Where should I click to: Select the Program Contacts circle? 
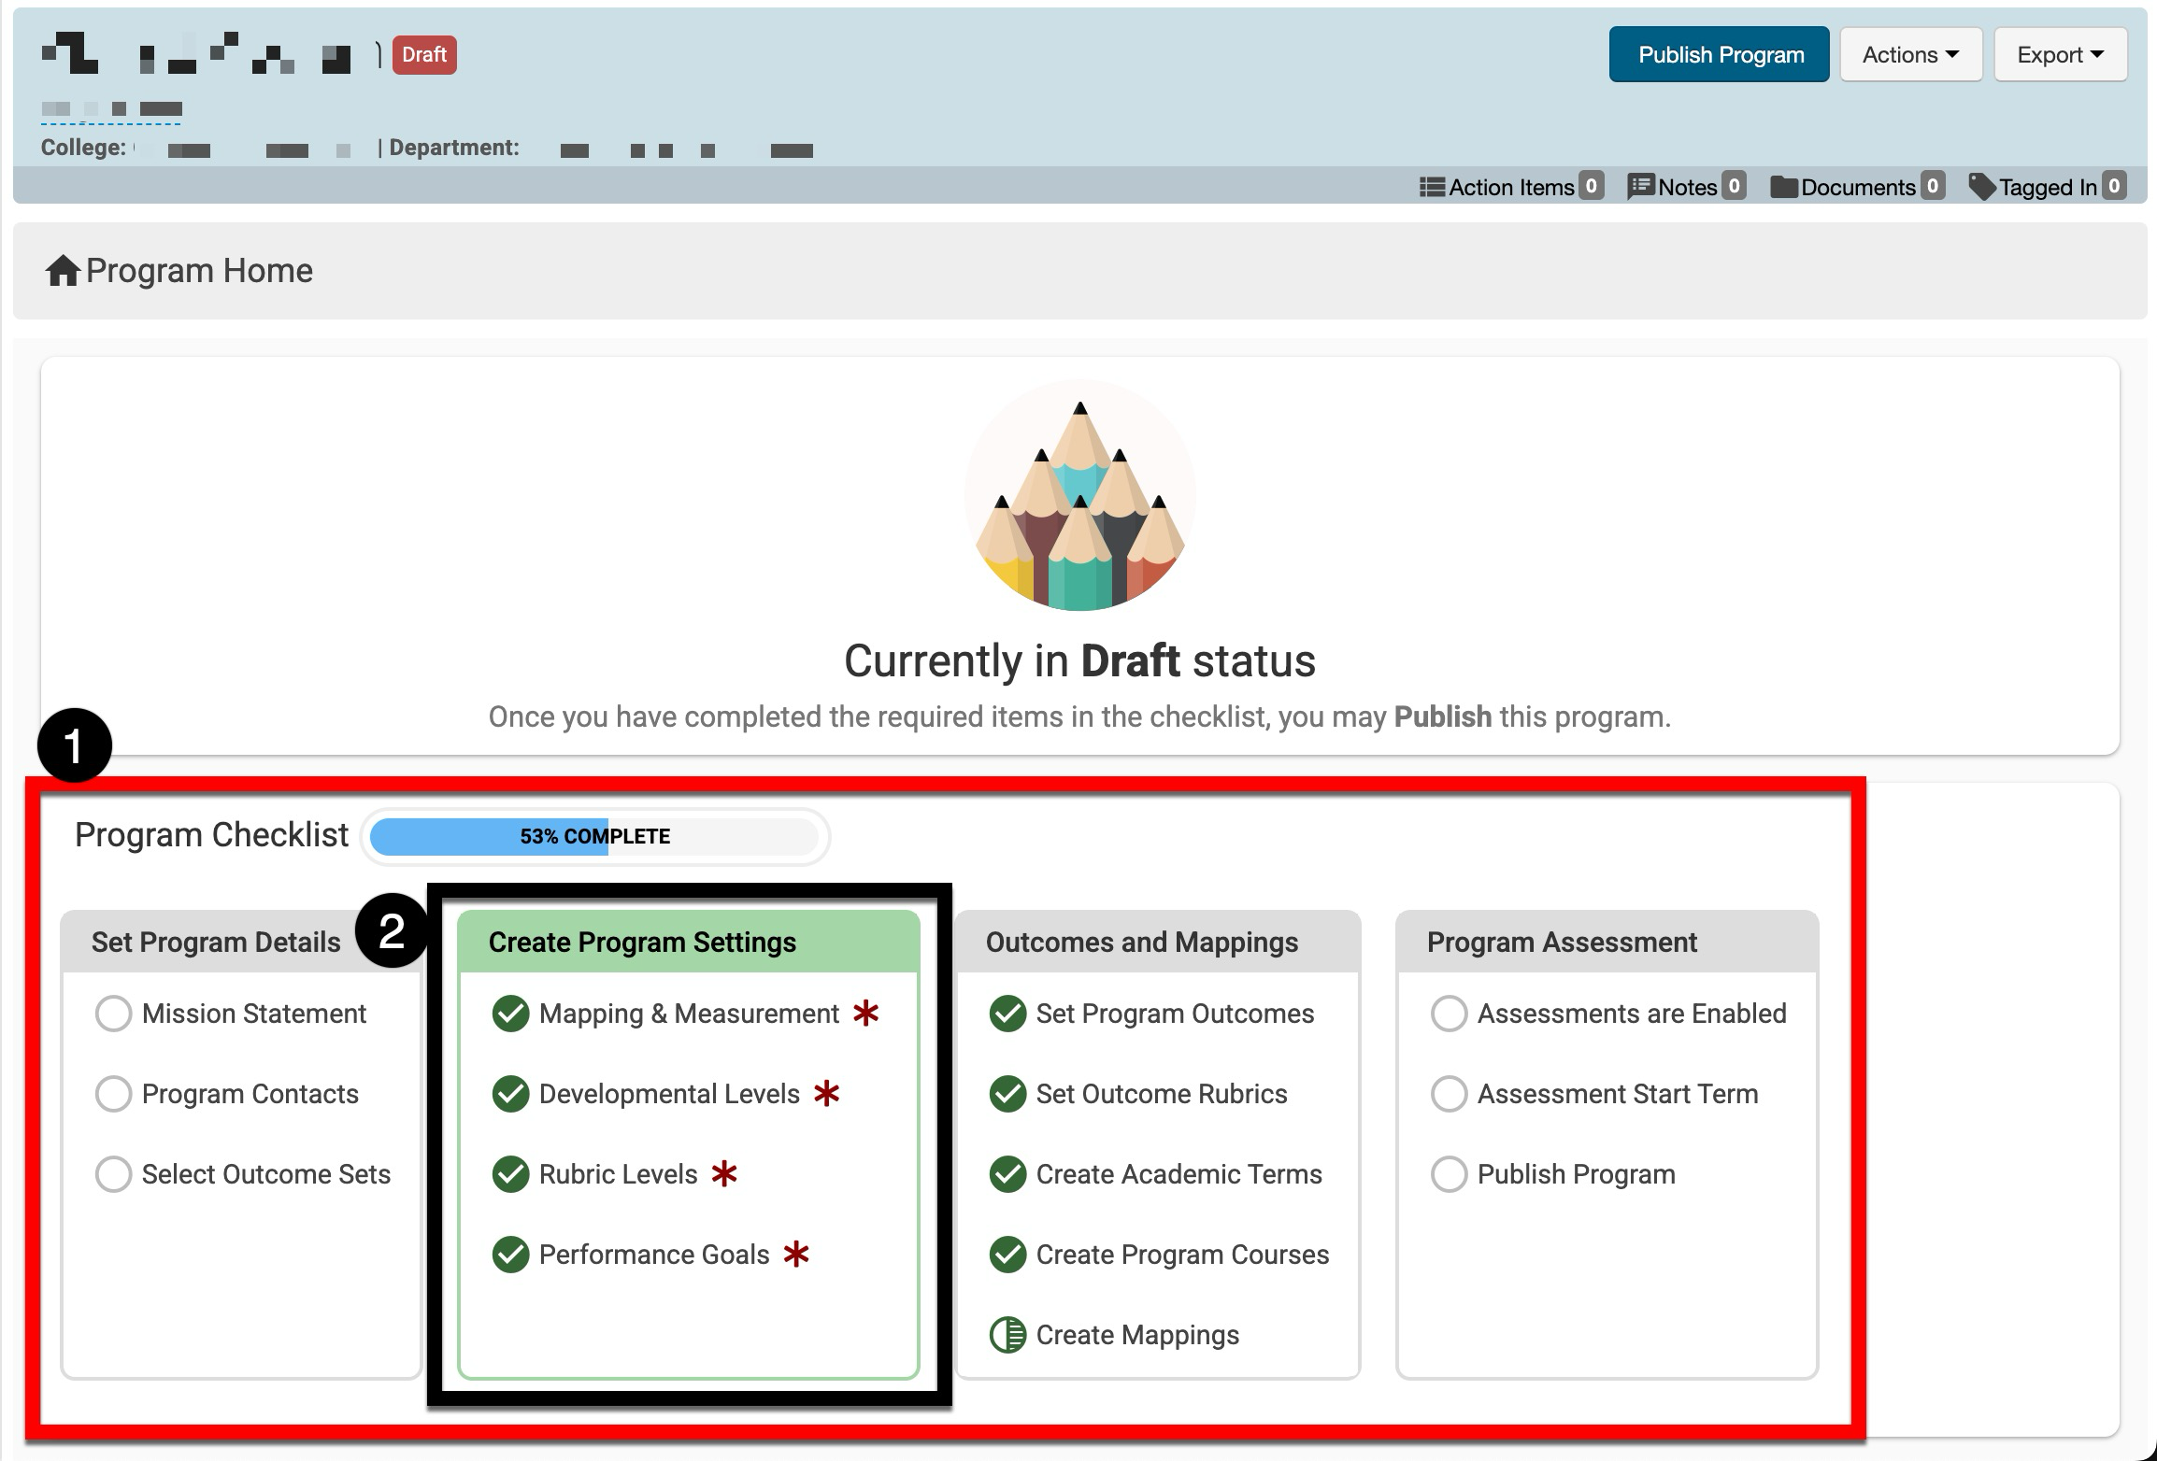point(113,1094)
